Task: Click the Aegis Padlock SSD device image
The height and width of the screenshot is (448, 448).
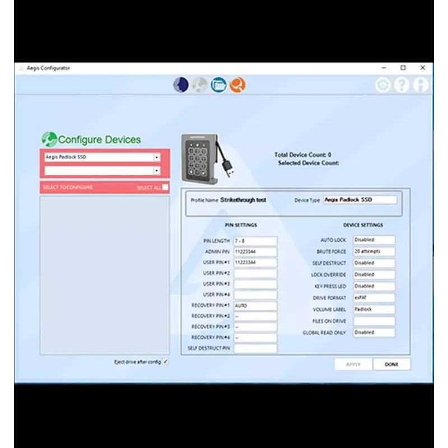Action: click(208, 158)
